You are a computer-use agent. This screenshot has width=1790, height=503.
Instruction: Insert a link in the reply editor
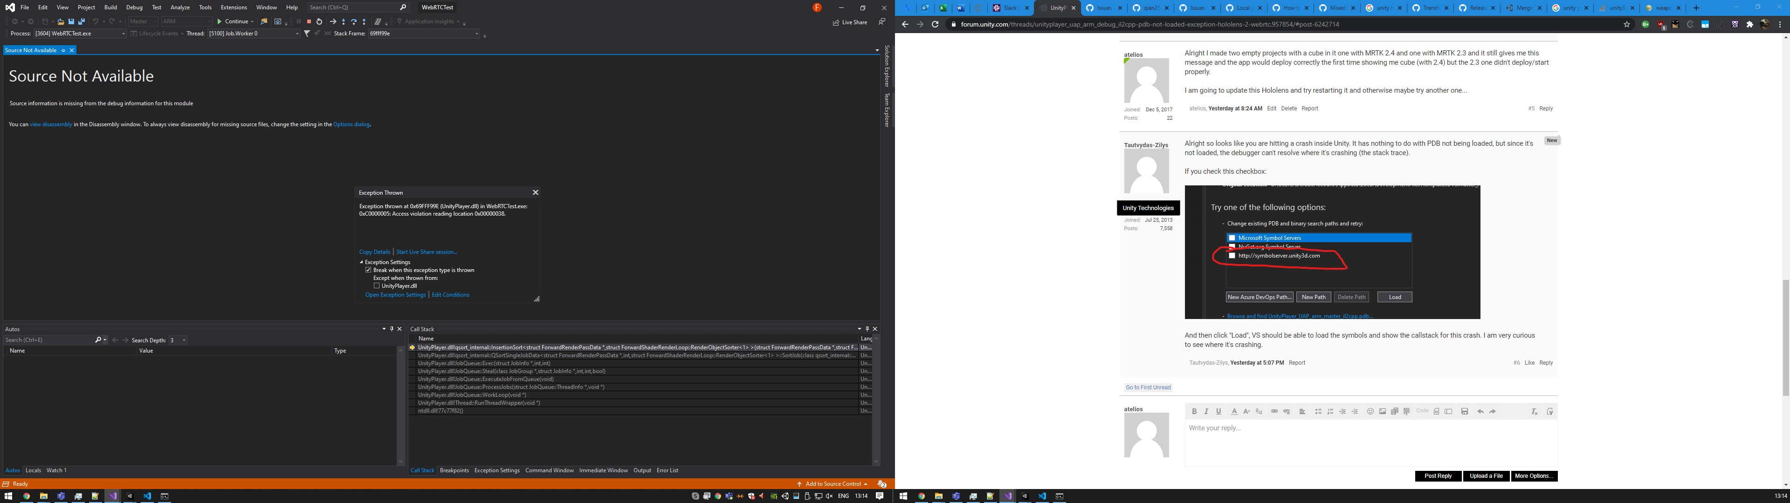click(x=1274, y=411)
